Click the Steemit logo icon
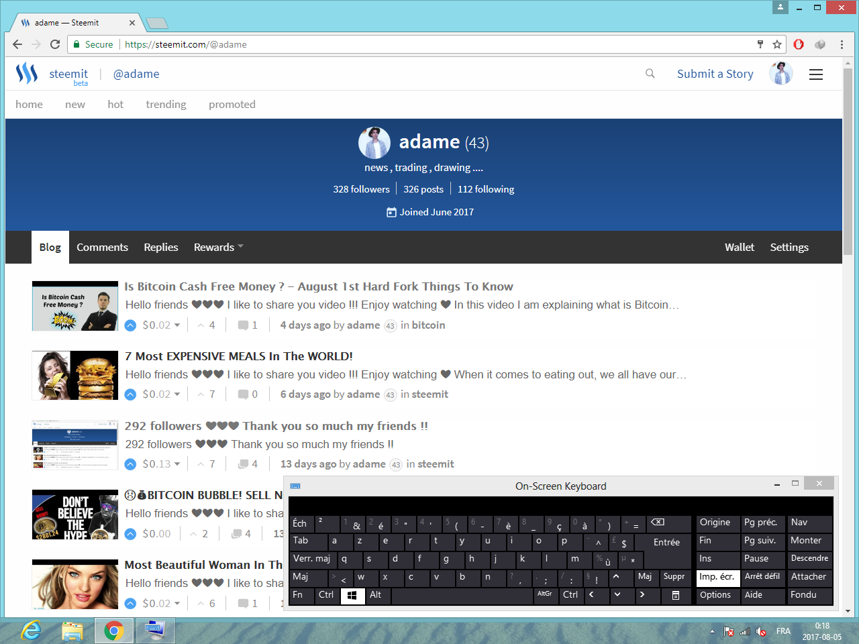The height and width of the screenshot is (644, 859). (27, 73)
